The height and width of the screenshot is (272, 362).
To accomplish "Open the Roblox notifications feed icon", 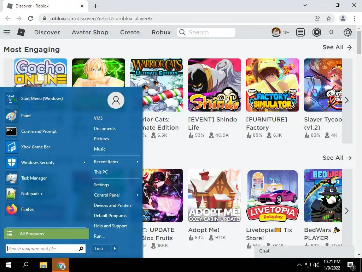I will pos(300,32).
